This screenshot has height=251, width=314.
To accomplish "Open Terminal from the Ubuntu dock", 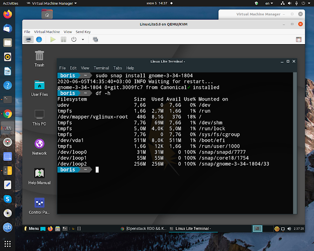I will click(8, 100).
